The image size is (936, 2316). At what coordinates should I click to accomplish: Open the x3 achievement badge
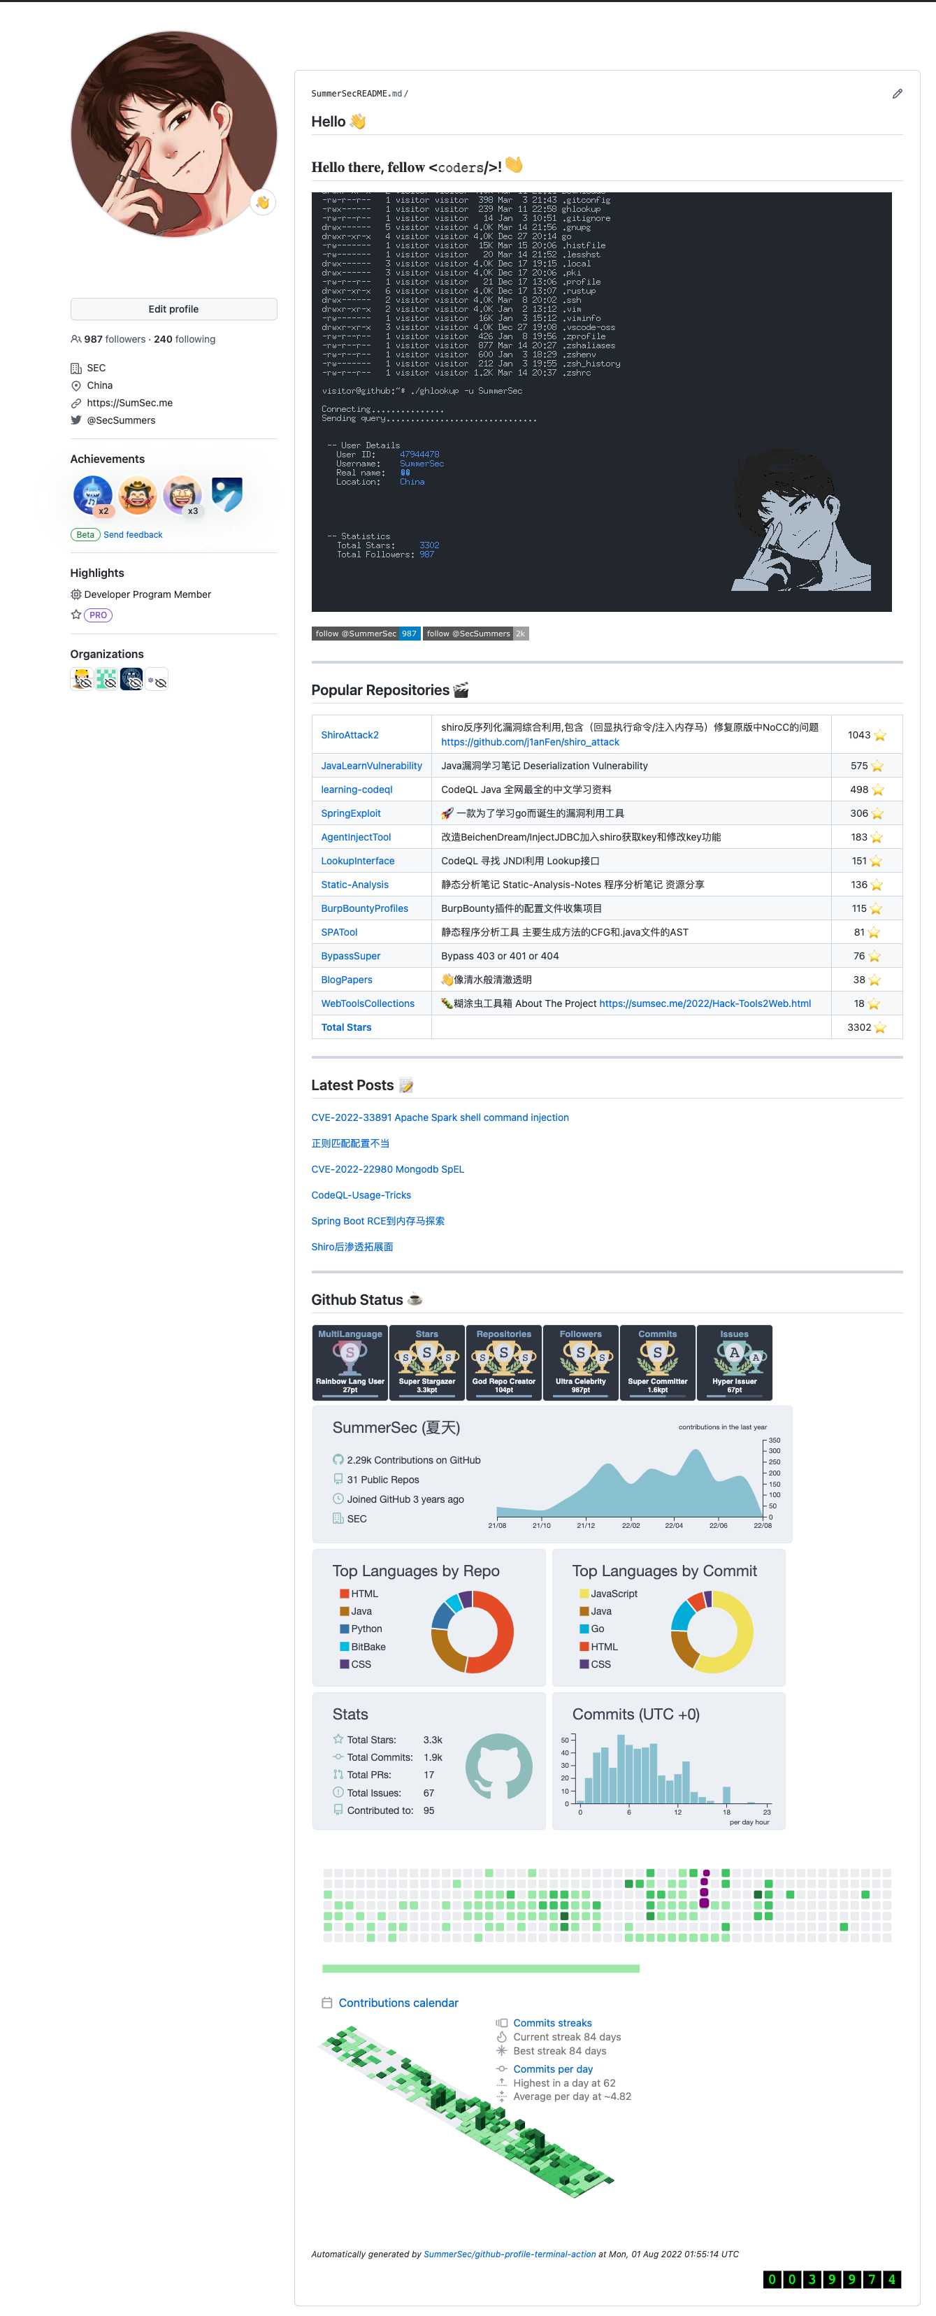(x=182, y=494)
